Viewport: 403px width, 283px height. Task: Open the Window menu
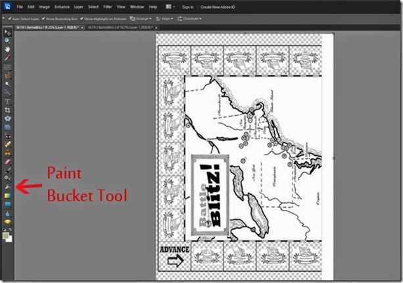pos(137,7)
